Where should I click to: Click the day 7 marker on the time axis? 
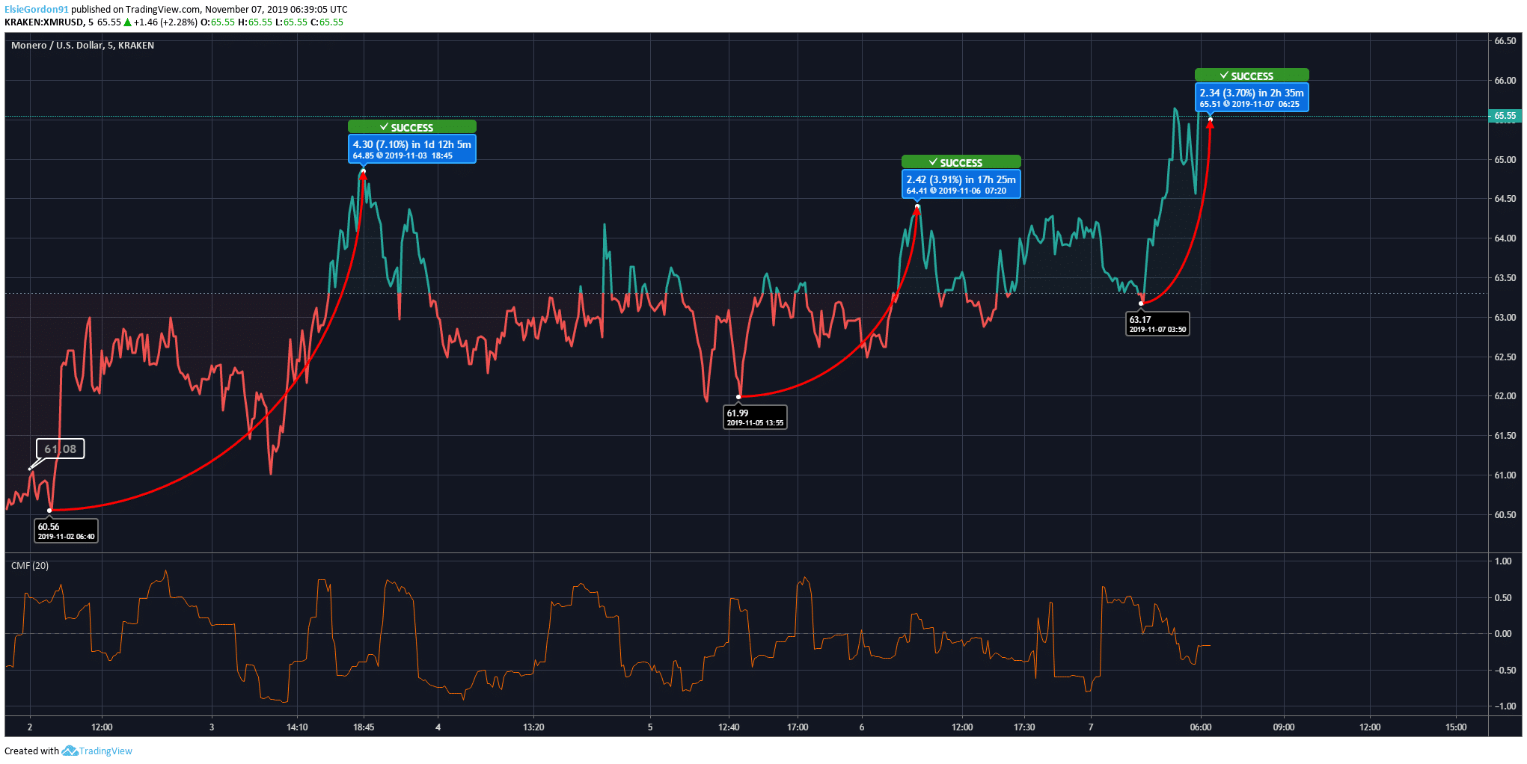pyautogui.click(x=1091, y=727)
